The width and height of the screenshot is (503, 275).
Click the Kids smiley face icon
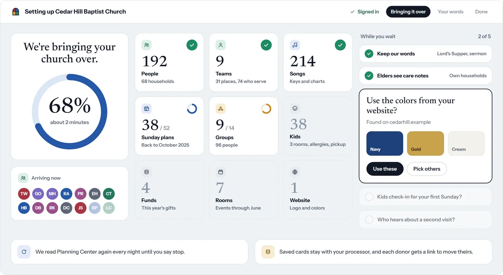[295, 108]
